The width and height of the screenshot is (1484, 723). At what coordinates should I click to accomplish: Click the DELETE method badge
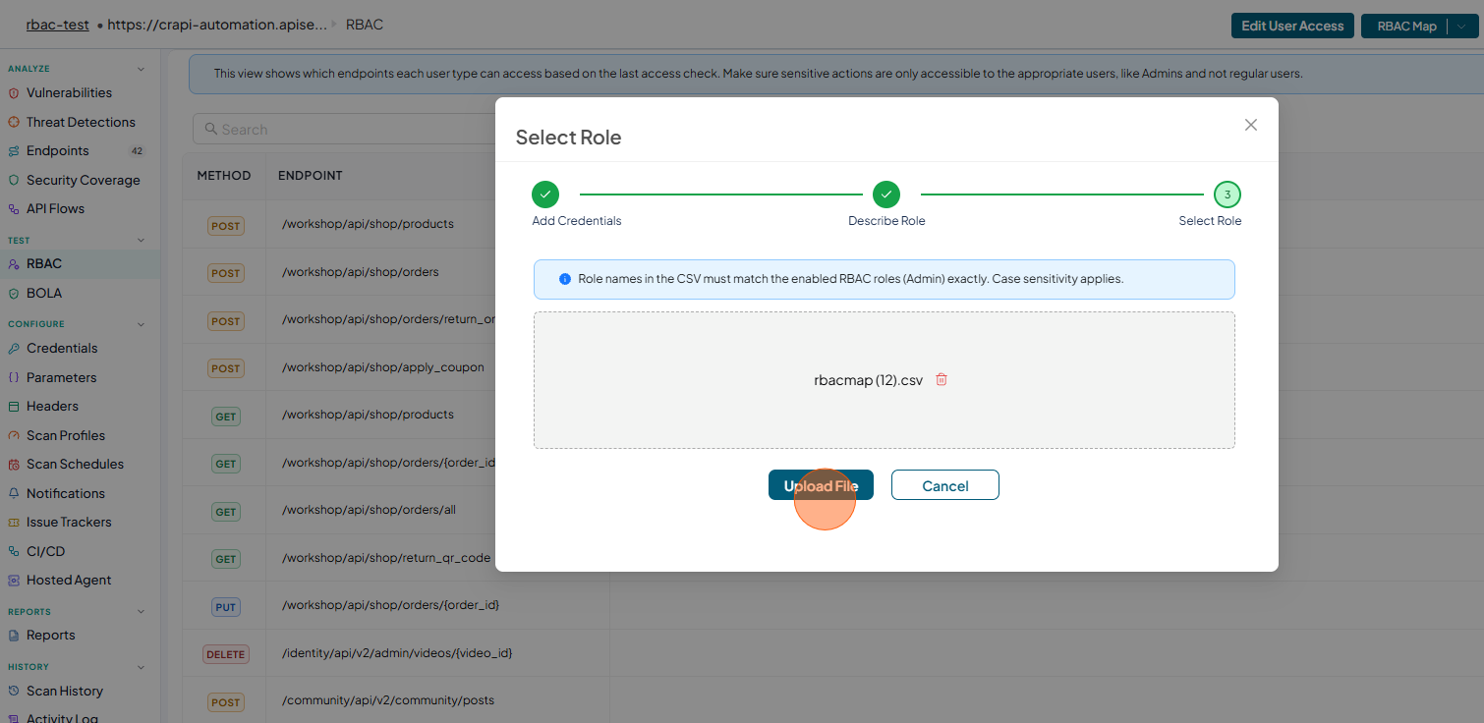tap(225, 654)
